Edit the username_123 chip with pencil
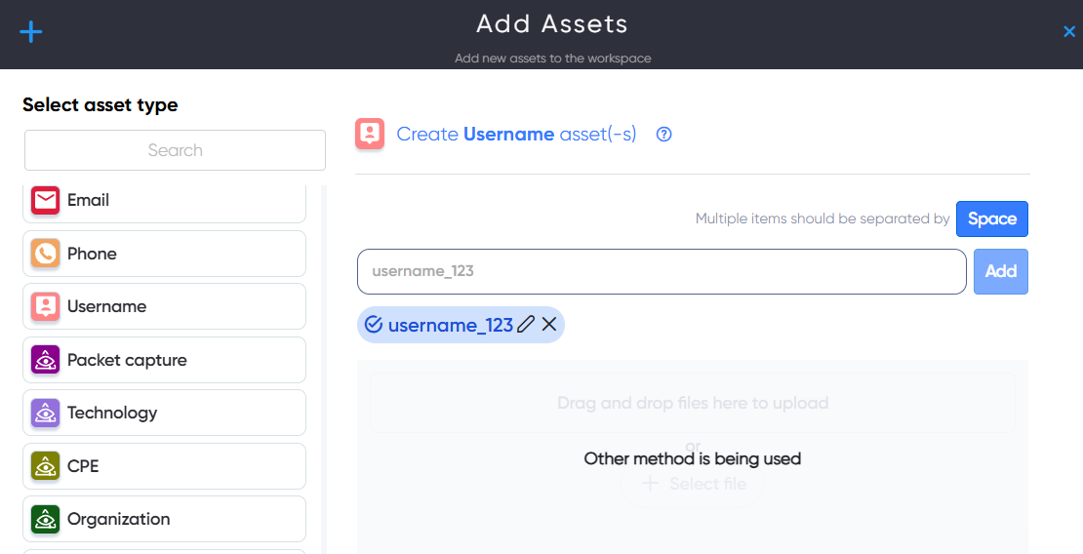Image resolution: width=1083 pixels, height=554 pixels. click(526, 325)
